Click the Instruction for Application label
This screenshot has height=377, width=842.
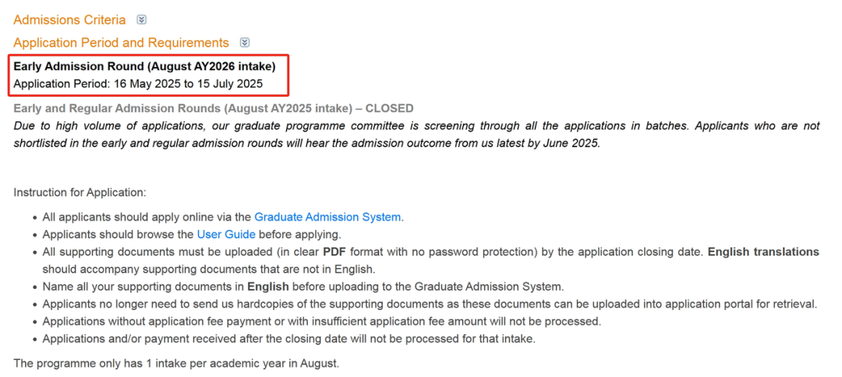pos(80,192)
